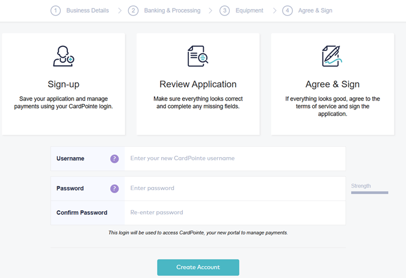
Task: Go to the Business Details step
Action: coord(87,11)
